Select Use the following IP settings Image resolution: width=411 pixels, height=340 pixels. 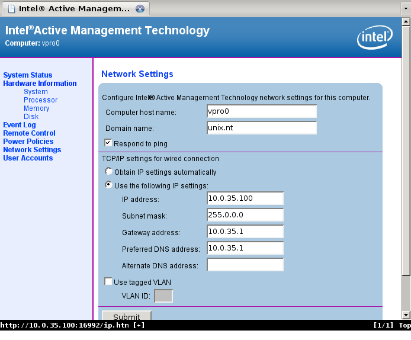pos(108,185)
